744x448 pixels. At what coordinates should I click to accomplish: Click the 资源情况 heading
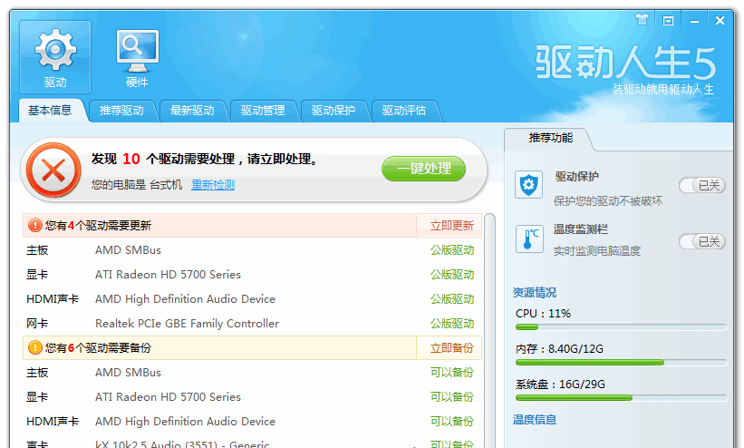pyautogui.click(x=535, y=292)
